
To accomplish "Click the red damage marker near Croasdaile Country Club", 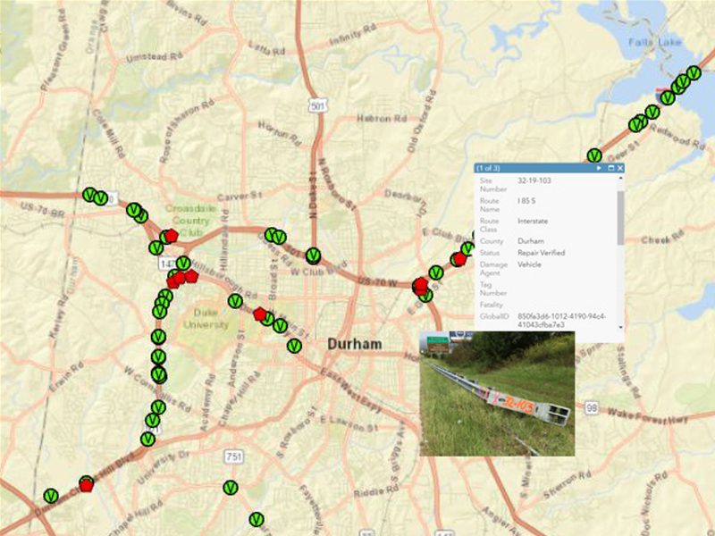I will (171, 235).
